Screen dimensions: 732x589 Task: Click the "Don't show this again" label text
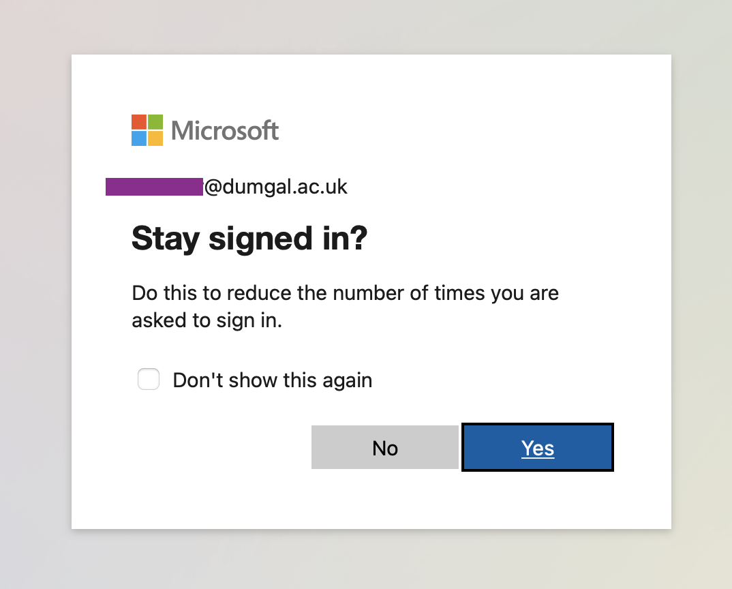(272, 380)
